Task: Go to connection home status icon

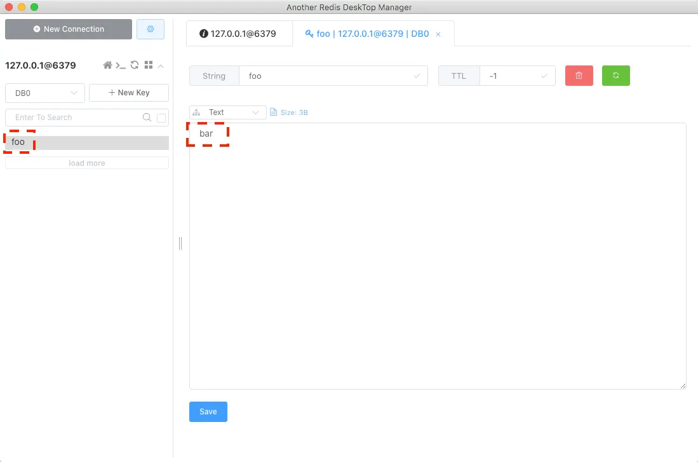Action: coord(107,65)
